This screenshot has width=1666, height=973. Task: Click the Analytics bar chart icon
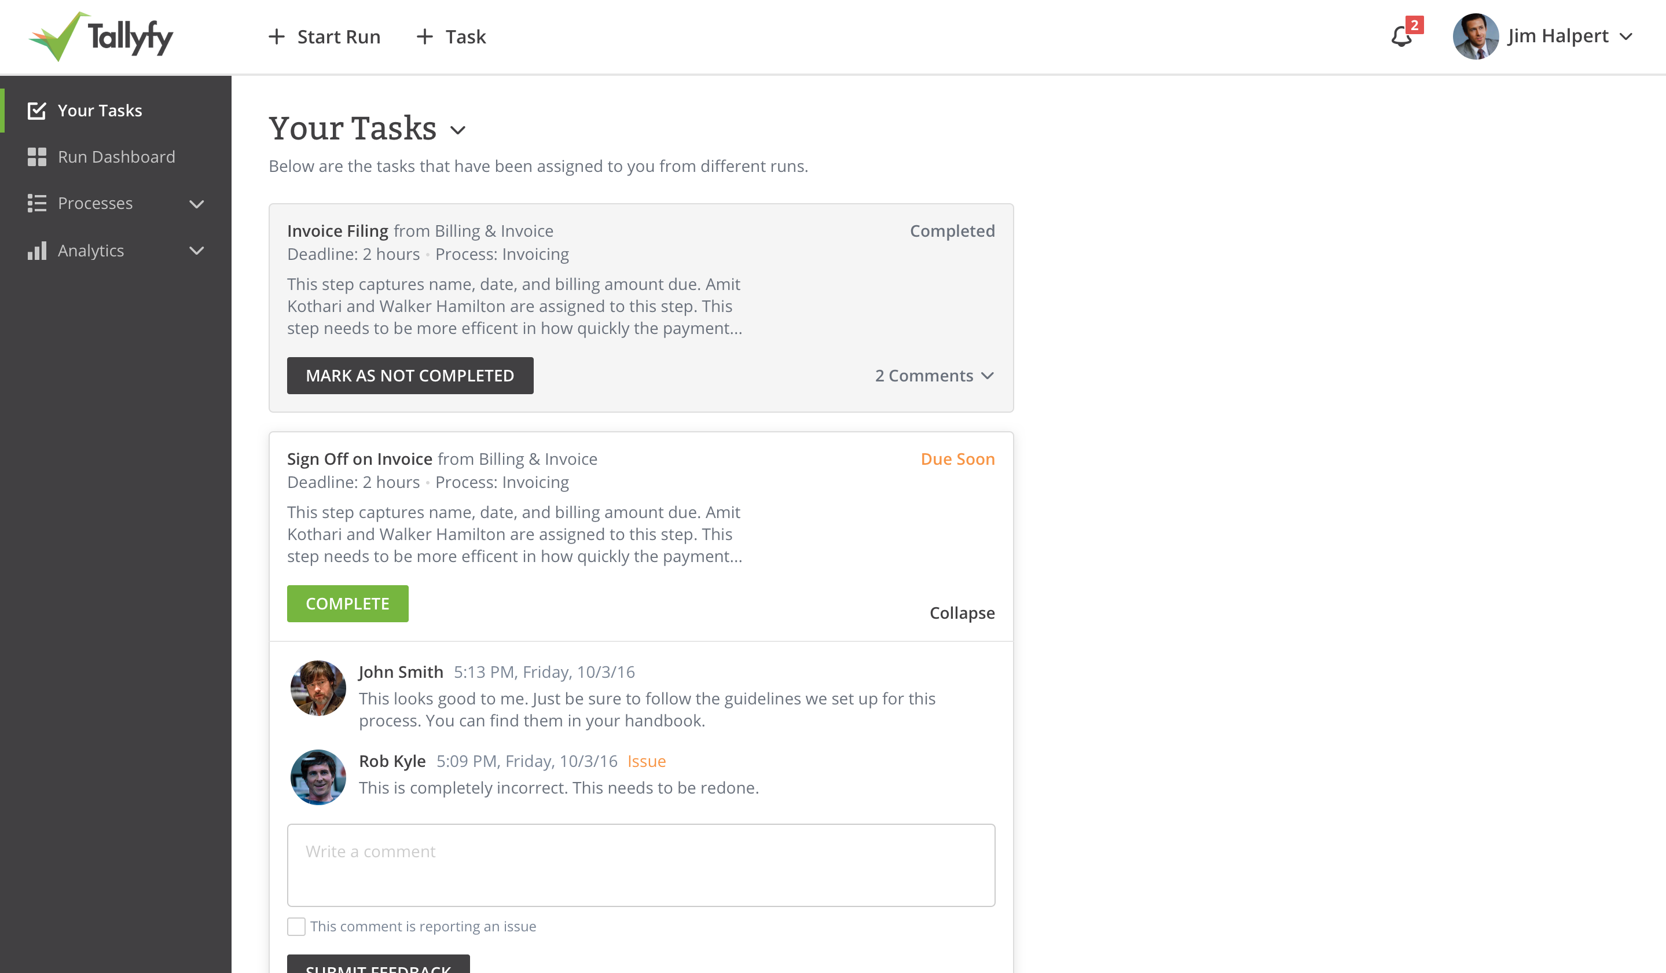(37, 251)
